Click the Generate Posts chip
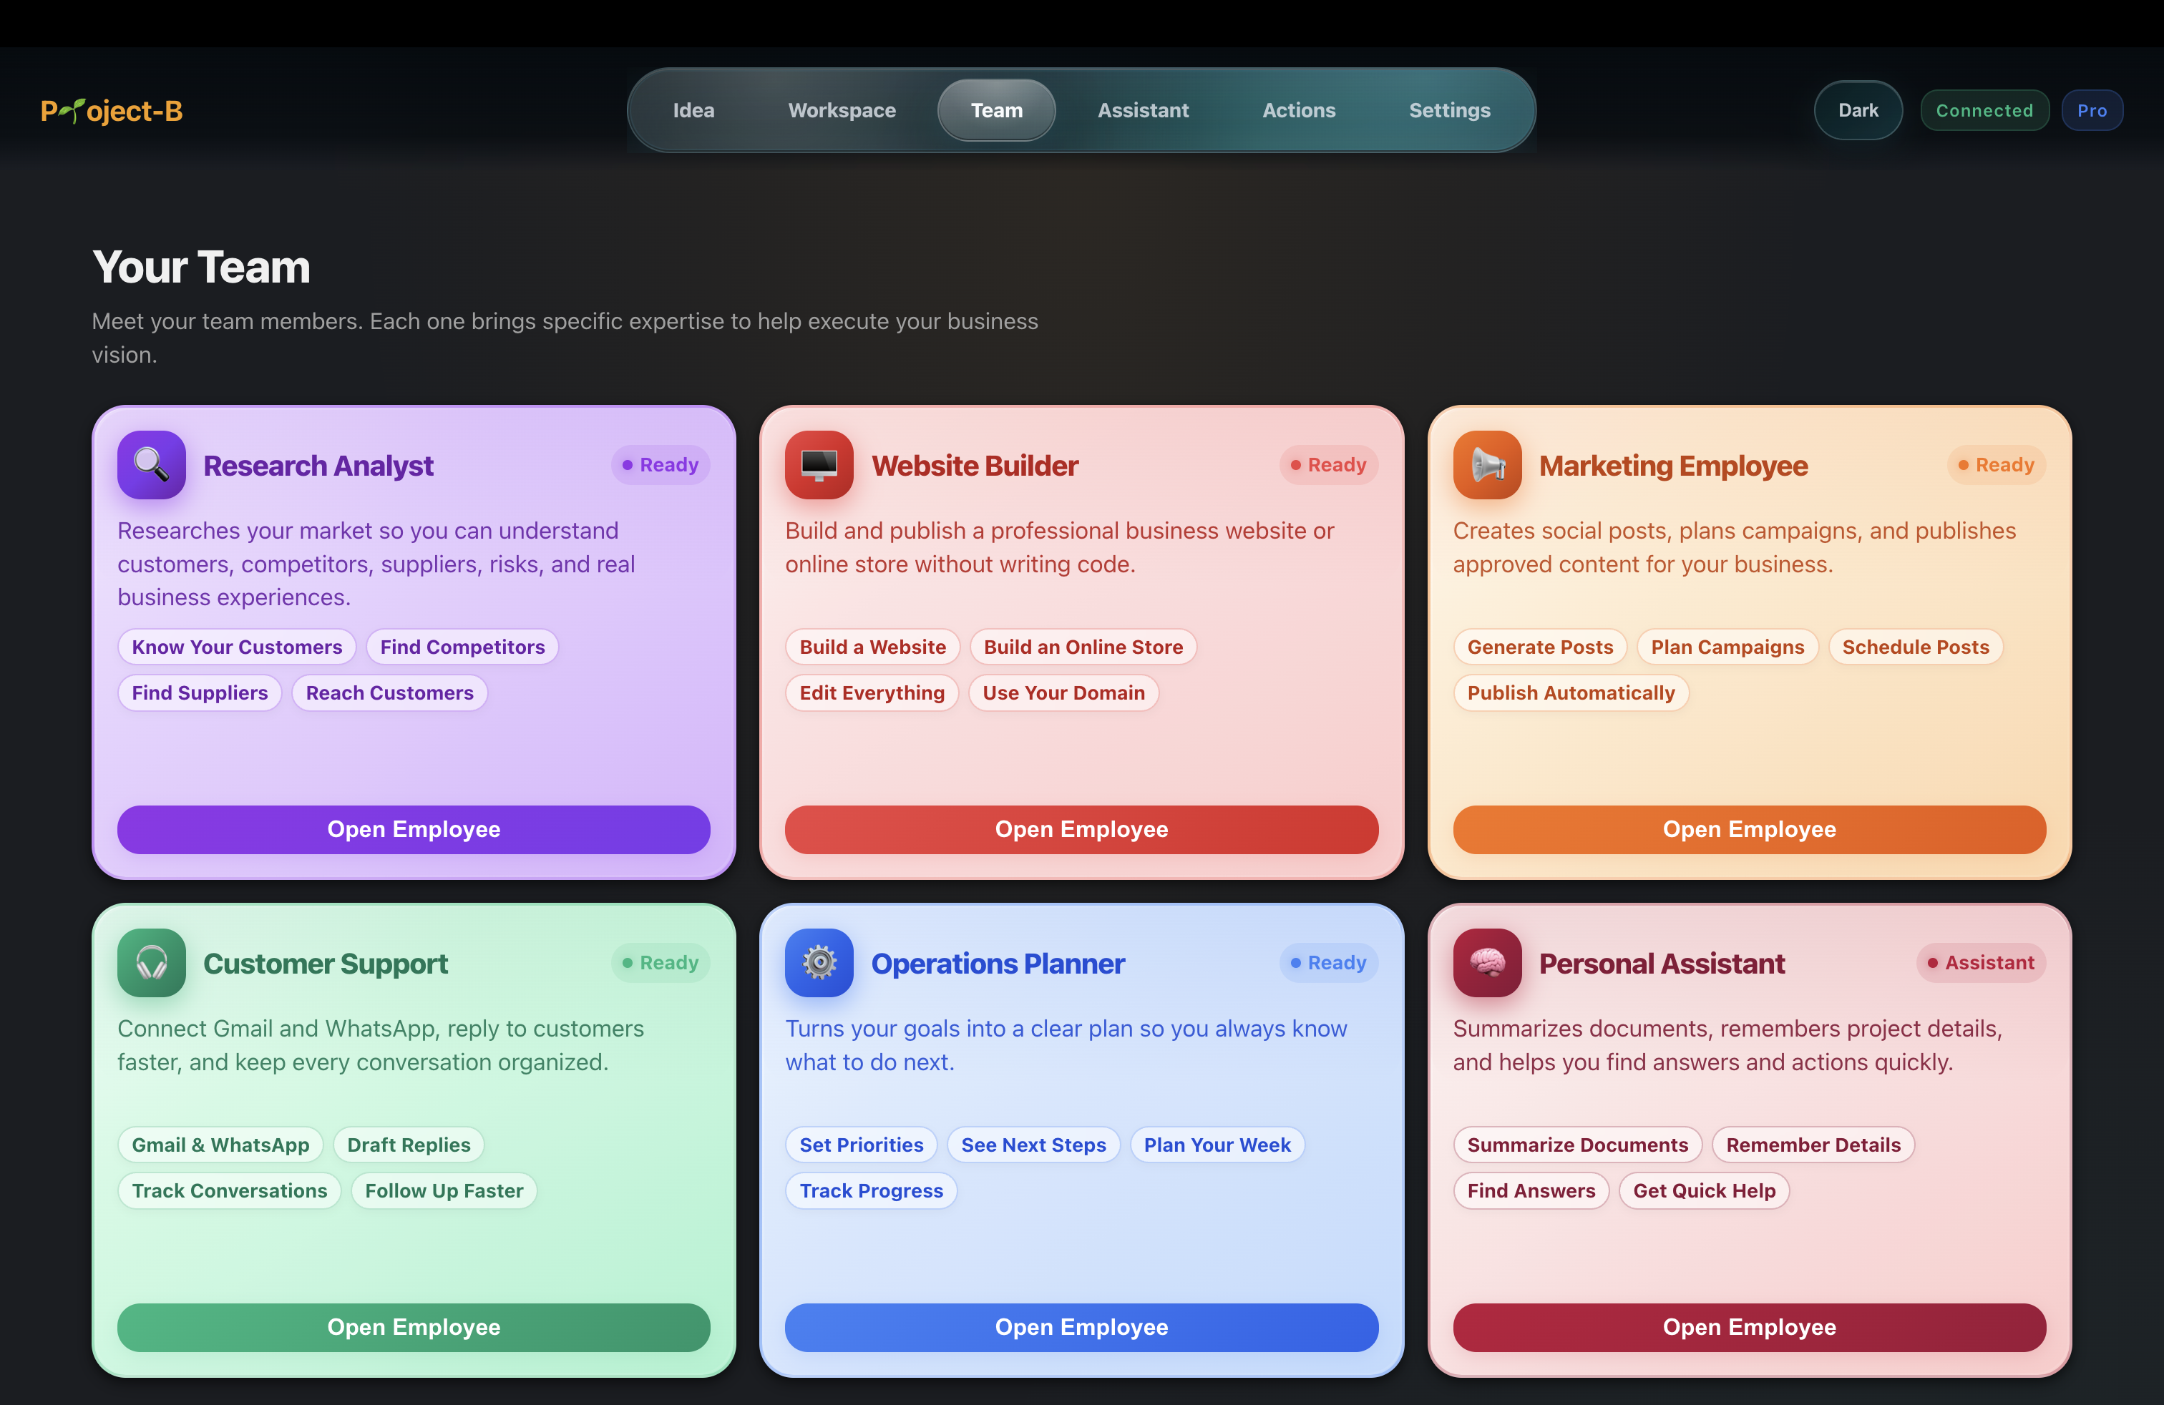This screenshot has width=2164, height=1405. pos(1539,646)
